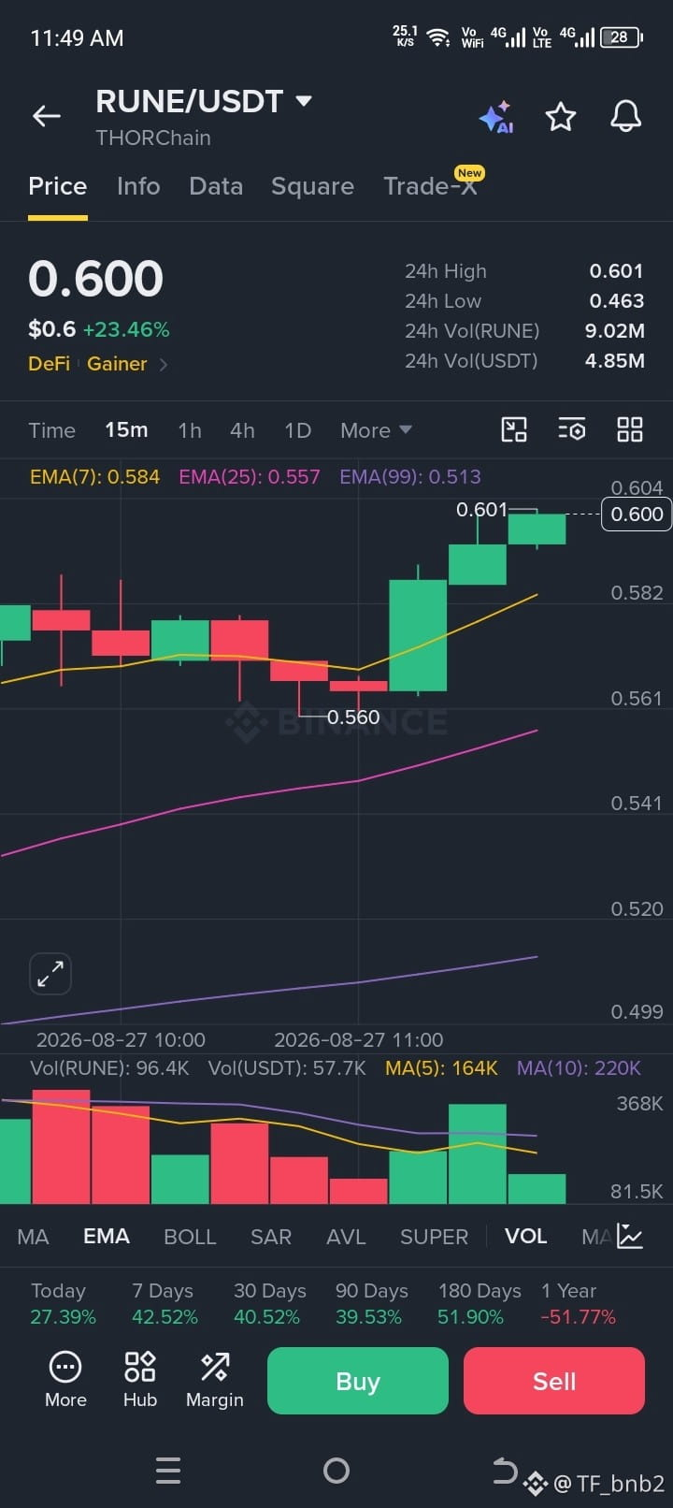The image size is (673, 1508).
Task: Switch to the Price tab
Action: pyautogui.click(x=58, y=186)
